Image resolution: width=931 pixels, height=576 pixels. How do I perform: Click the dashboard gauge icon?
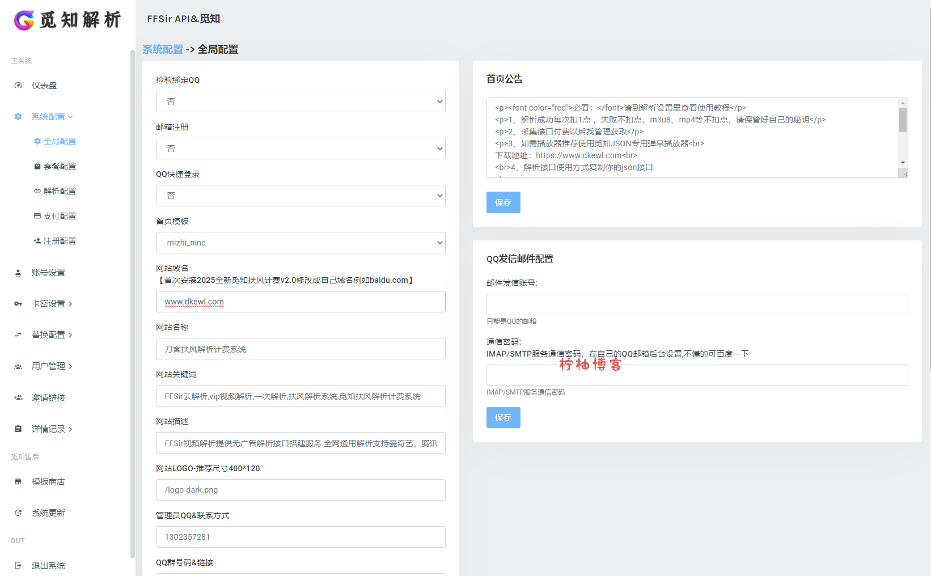(18, 86)
